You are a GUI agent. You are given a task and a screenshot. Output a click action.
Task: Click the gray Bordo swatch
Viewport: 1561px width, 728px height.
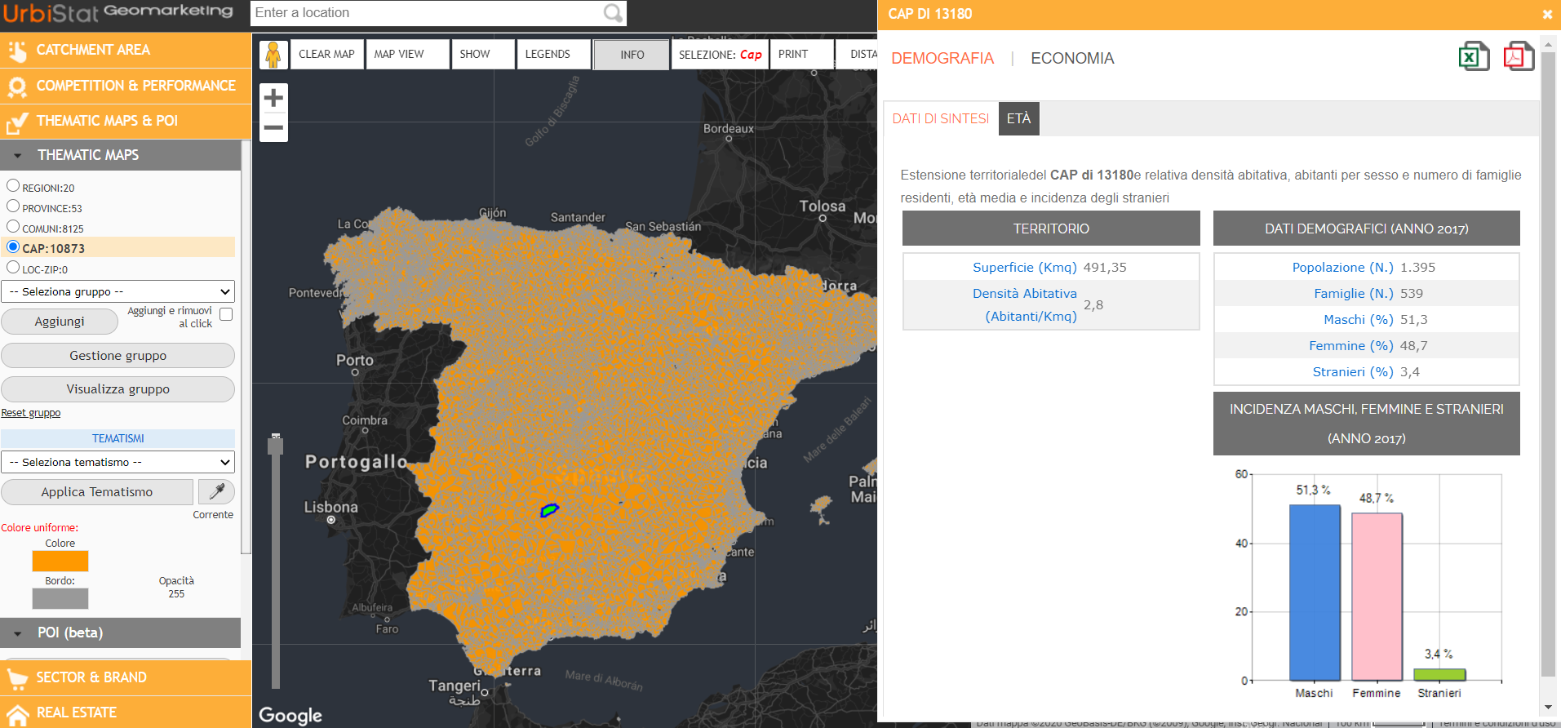click(x=60, y=599)
